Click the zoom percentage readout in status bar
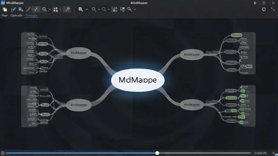The image size is (278, 156). 260,153
